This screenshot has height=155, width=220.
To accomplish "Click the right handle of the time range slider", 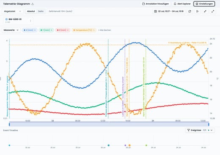I will [x=209, y=124].
